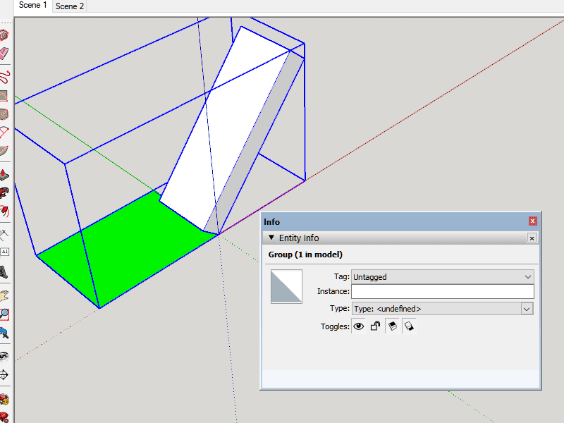Switch to the Scene 2 tab
The height and width of the screenshot is (423, 564).
pos(68,6)
